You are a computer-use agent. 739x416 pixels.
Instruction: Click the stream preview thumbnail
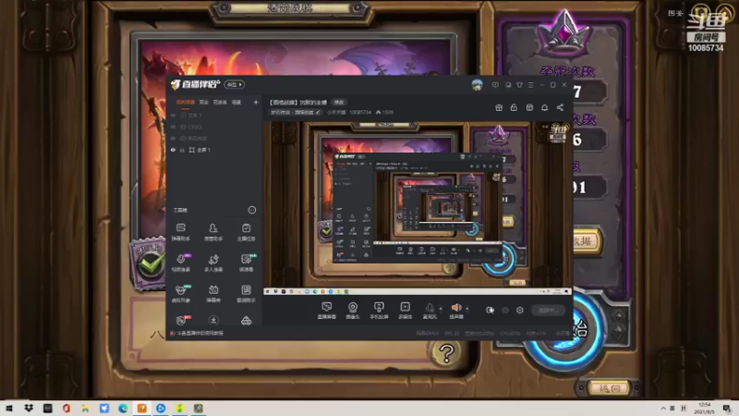(x=418, y=208)
